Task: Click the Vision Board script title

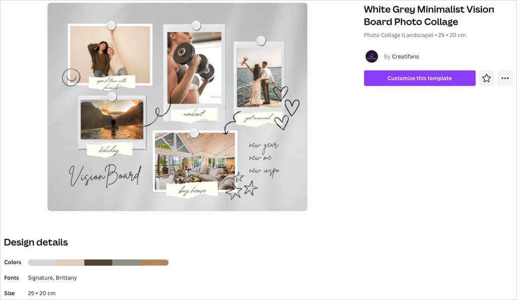Action: [x=105, y=175]
